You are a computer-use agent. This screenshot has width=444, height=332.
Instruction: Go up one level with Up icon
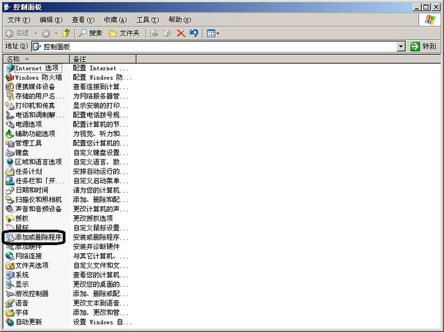[67, 33]
